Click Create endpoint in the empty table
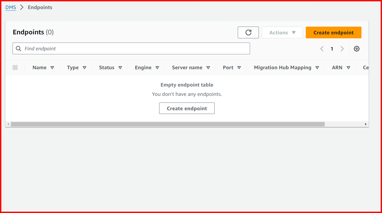Image resolution: width=382 pixels, height=213 pixels. 187,108
